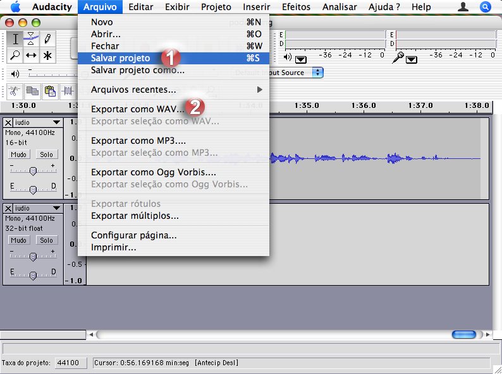Open the output meter dropdown arrow
Image resolution: width=502 pixels, height=374 pixels.
point(300,59)
